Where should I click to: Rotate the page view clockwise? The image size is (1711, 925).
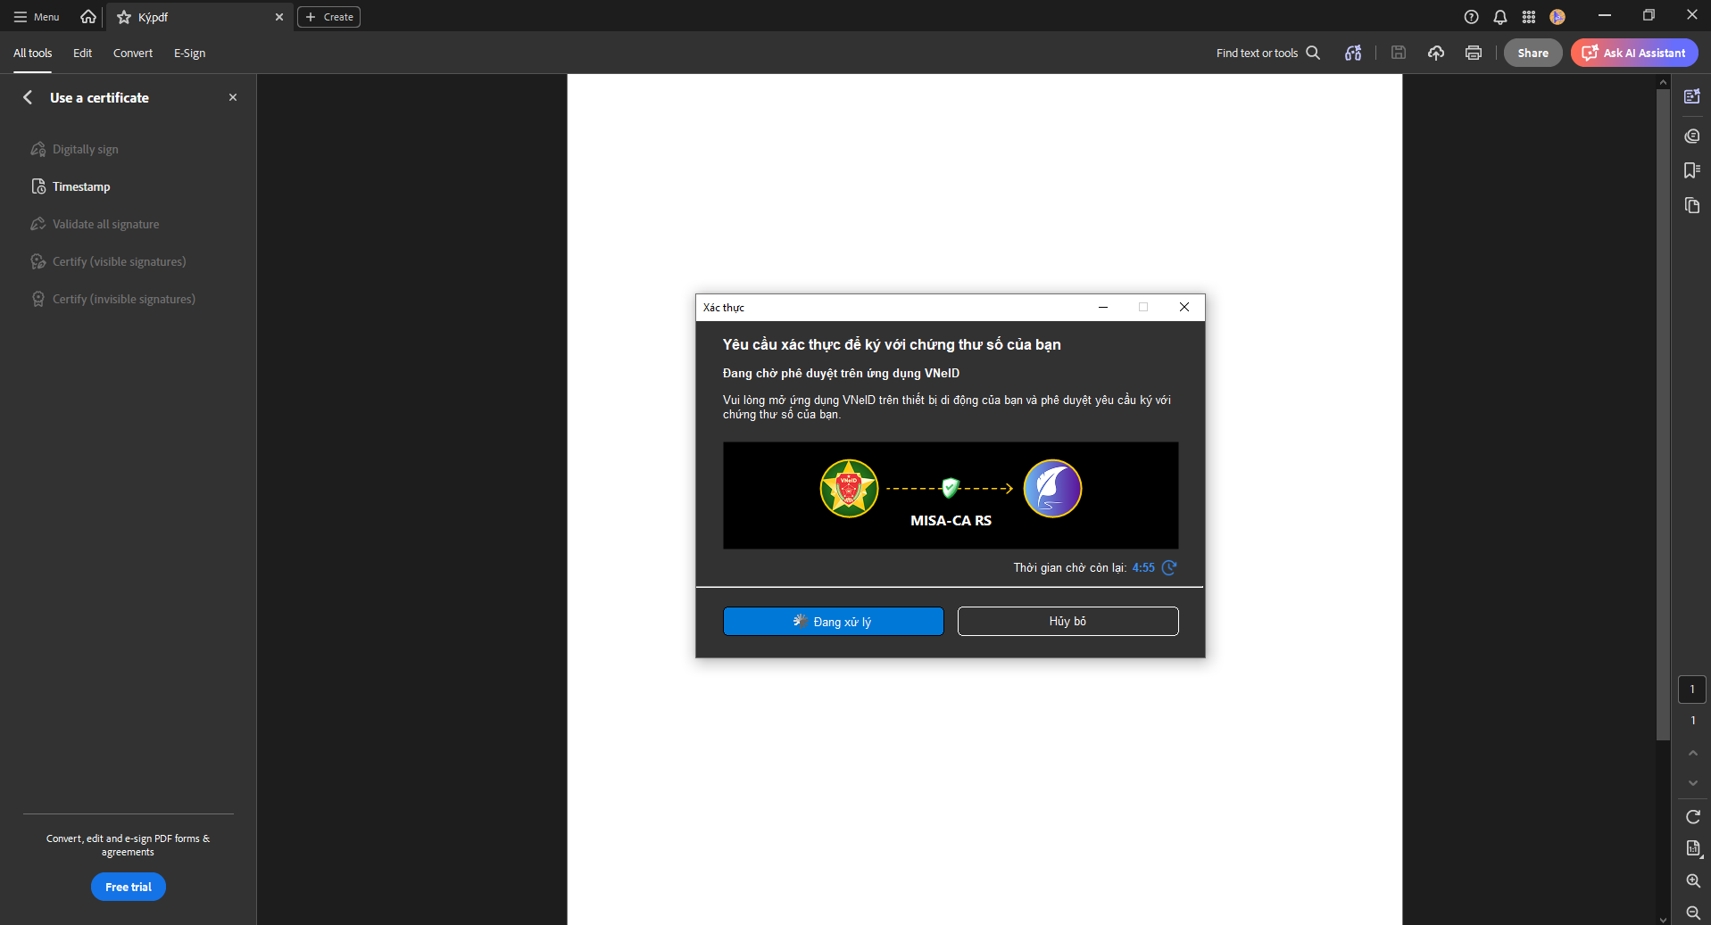tap(1692, 817)
